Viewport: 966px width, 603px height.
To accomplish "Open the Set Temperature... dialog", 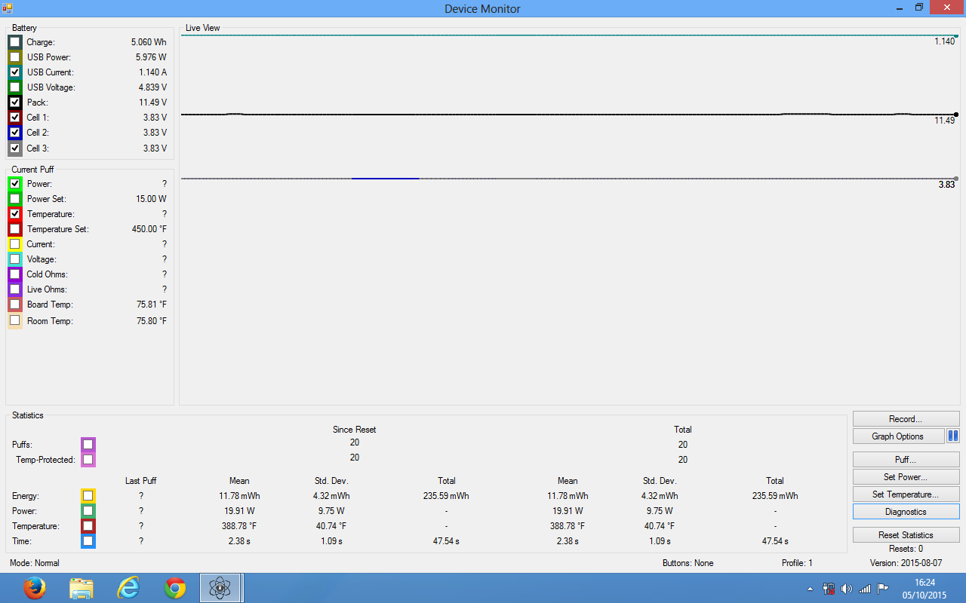I will [906, 494].
